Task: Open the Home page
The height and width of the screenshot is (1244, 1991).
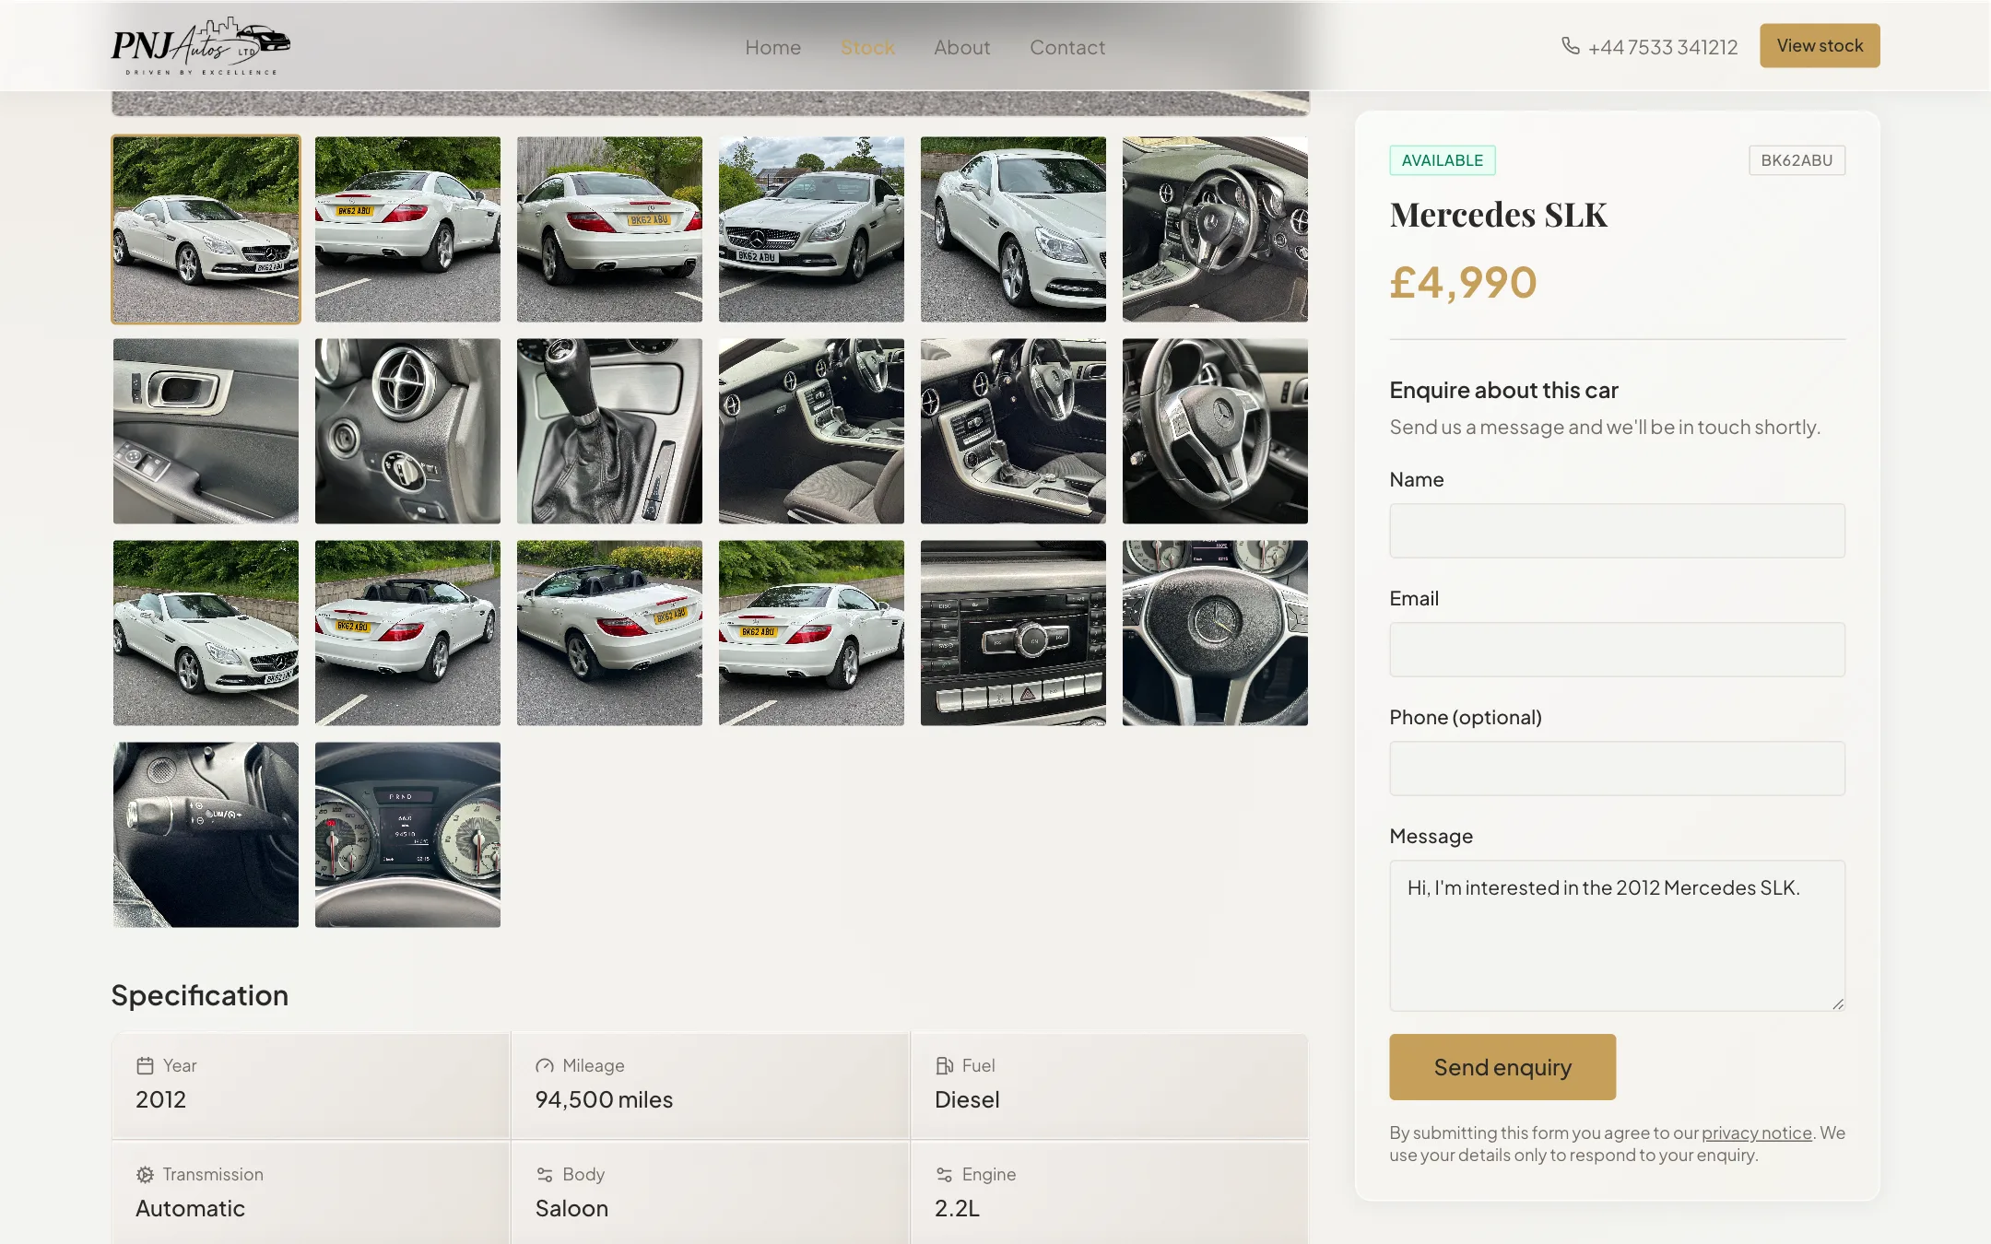Action: [x=772, y=47]
